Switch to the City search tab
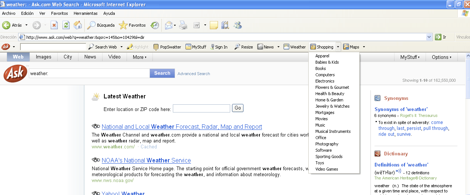Screen dimensions: 470x195 (x=68, y=57)
